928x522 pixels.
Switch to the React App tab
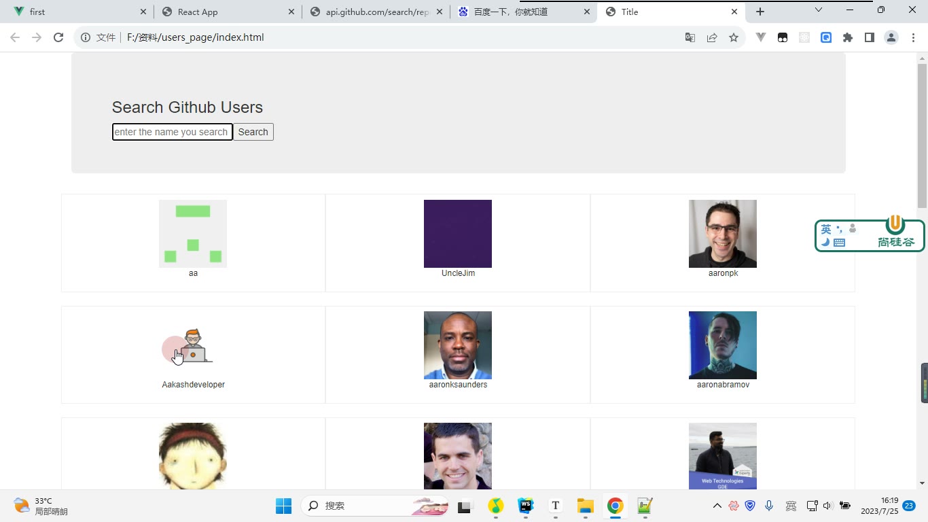click(226, 12)
